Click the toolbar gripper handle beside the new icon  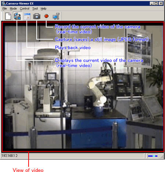point(3,16)
